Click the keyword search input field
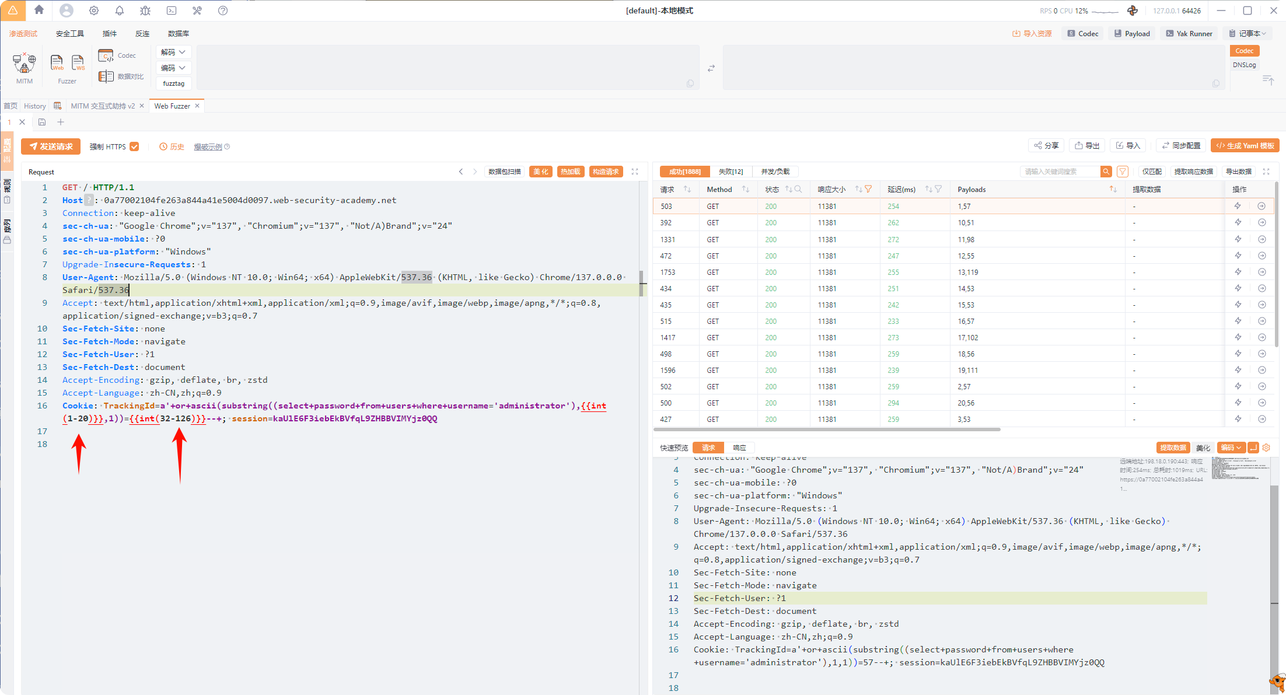This screenshot has width=1286, height=695. (x=1059, y=172)
